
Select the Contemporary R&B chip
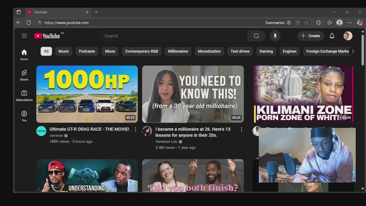(x=142, y=51)
